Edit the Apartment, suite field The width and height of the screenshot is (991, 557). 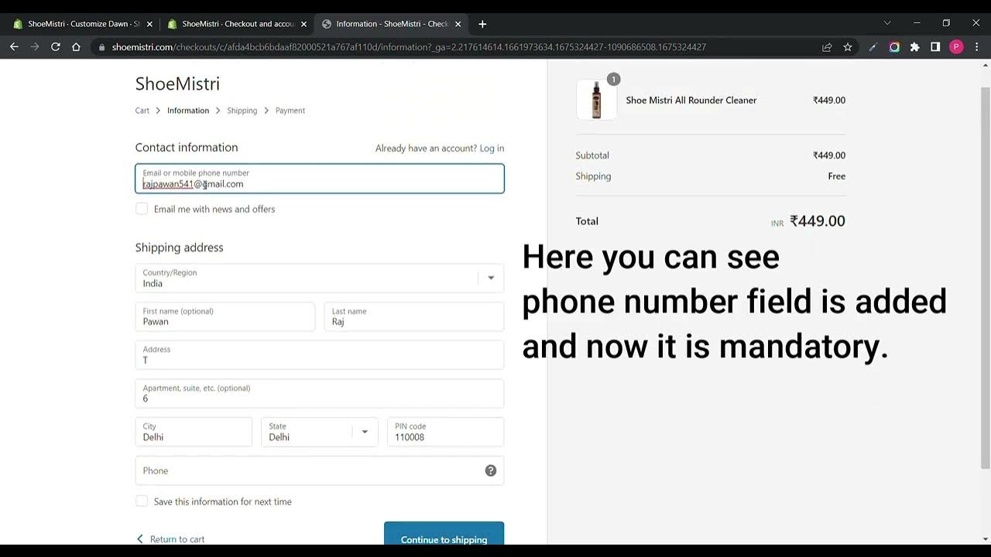(320, 393)
